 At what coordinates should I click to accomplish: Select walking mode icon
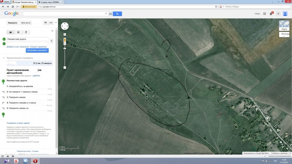pos(26,32)
